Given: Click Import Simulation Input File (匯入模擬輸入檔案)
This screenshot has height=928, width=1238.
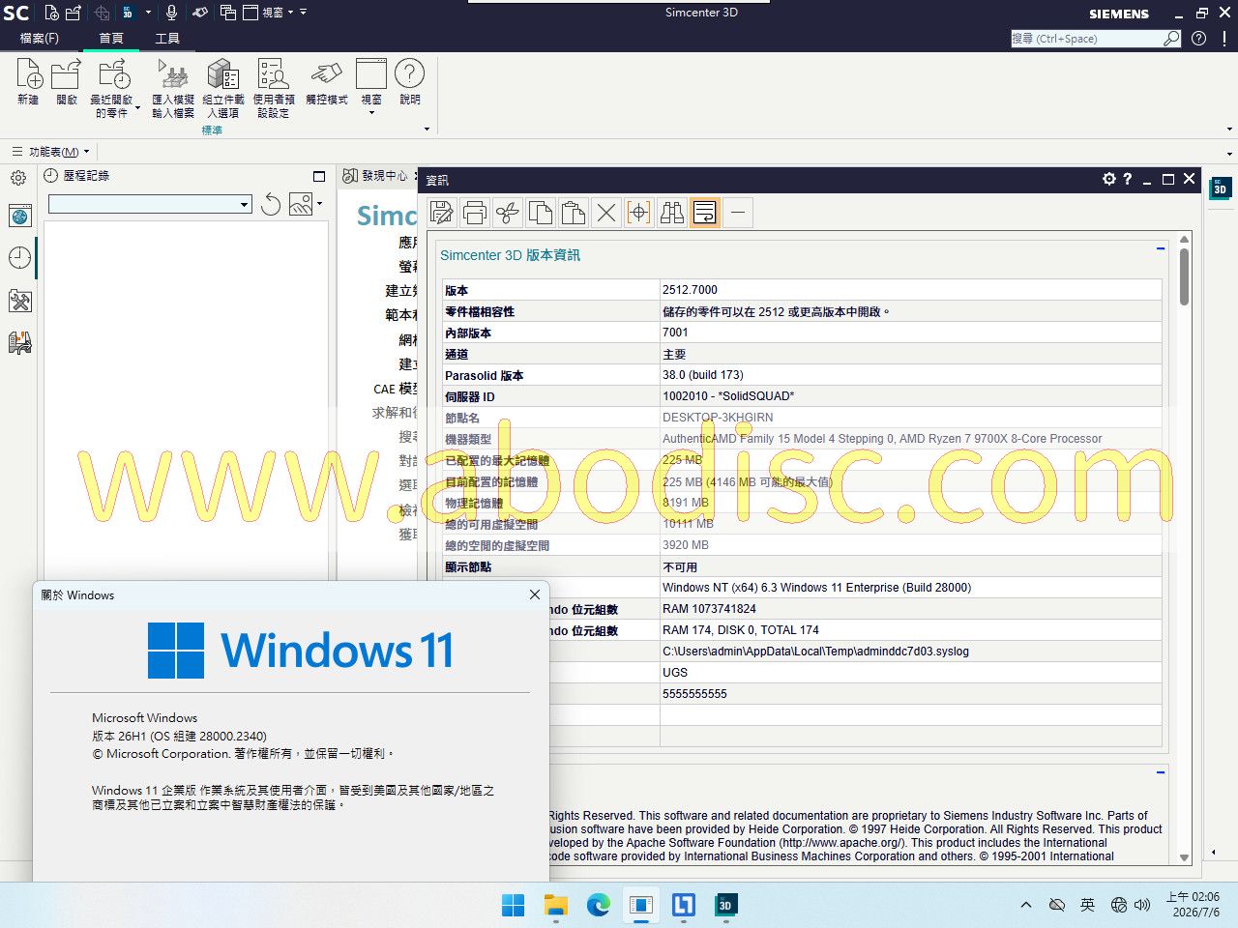Looking at the screenshot, I should (173, 88).
